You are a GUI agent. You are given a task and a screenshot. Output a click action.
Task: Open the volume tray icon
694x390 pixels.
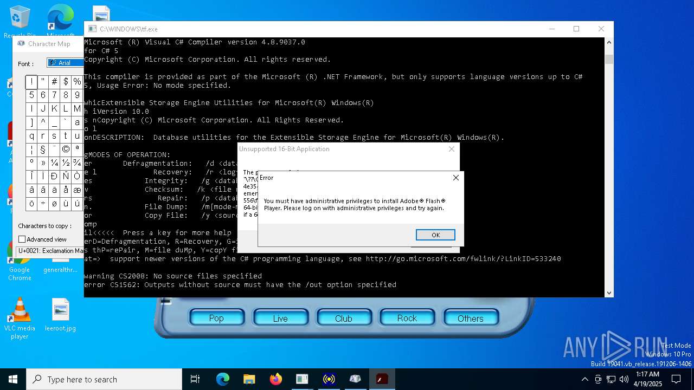[x=624, y=379]
